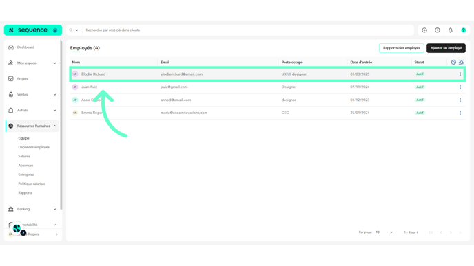Click the sidebar vertical scrollbar
This screenshot has width=474, height=266.
[x=61, y=125]
